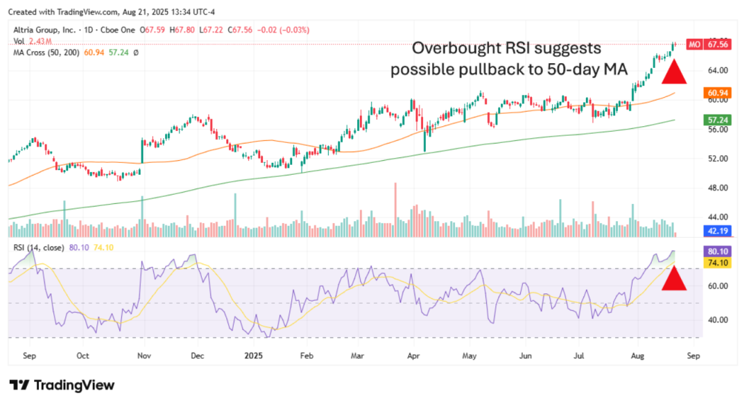This screenshot has height=398, width=749.
Task: Click the blue 42.19 axis label
Action: pyautogui.click(x=718, y=232)
